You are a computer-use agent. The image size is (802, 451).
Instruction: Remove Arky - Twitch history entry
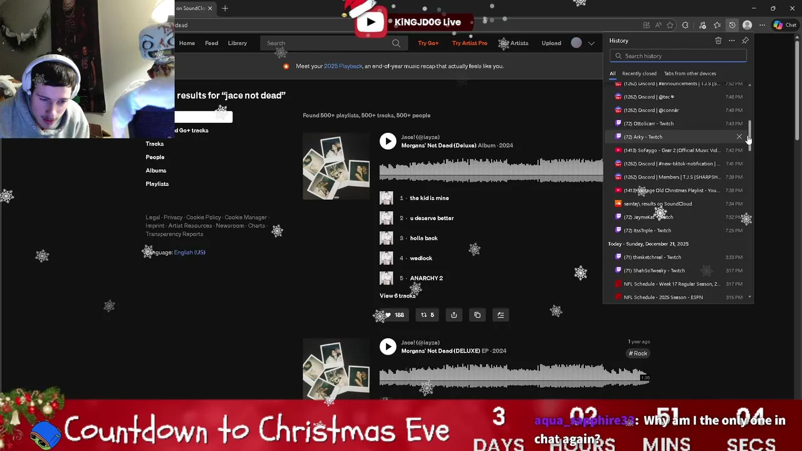click(x=739, y=137)
